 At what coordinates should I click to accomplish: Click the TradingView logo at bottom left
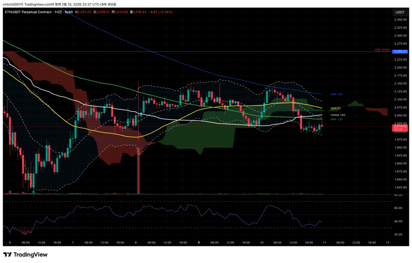(x=25, y=255)
